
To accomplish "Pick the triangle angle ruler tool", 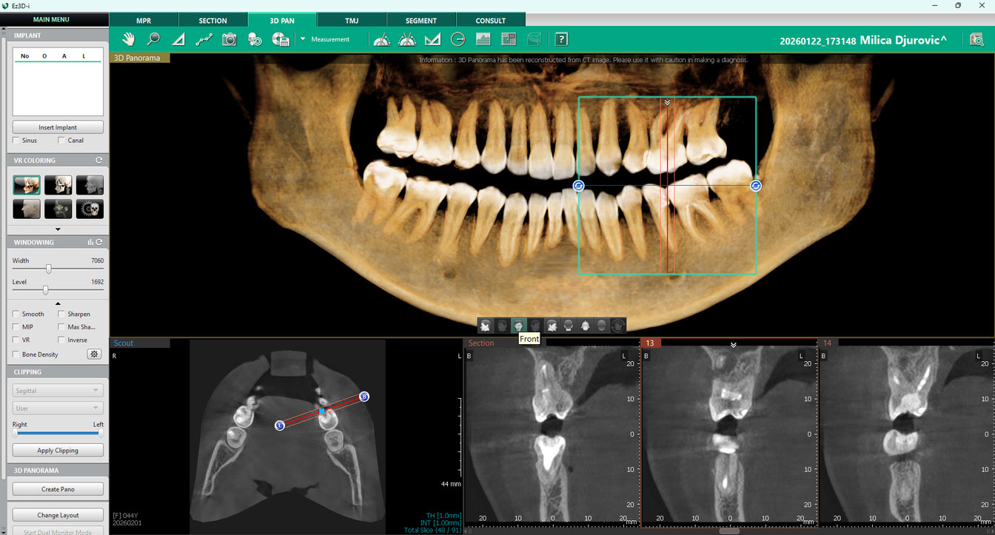I will coord(178,39).
